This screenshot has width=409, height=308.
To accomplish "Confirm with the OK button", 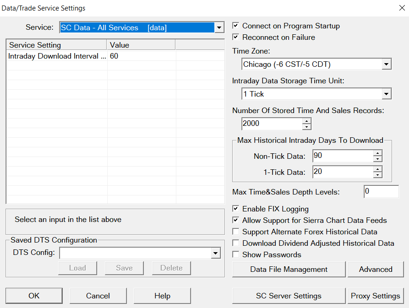I will (x=34, y=296).
